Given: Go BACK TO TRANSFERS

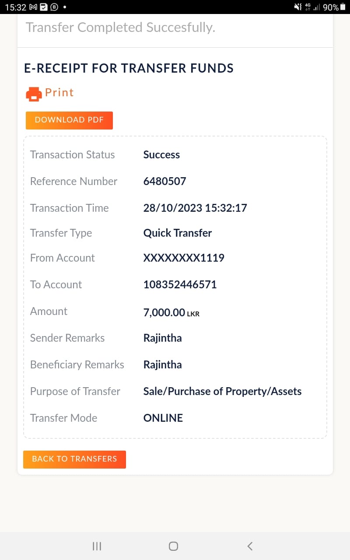Looking at the screenshot, I should pos(74,459).
